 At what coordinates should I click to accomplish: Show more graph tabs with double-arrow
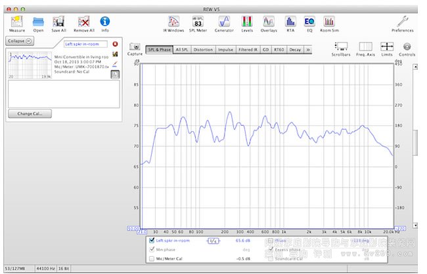click(x=309, y=49)
